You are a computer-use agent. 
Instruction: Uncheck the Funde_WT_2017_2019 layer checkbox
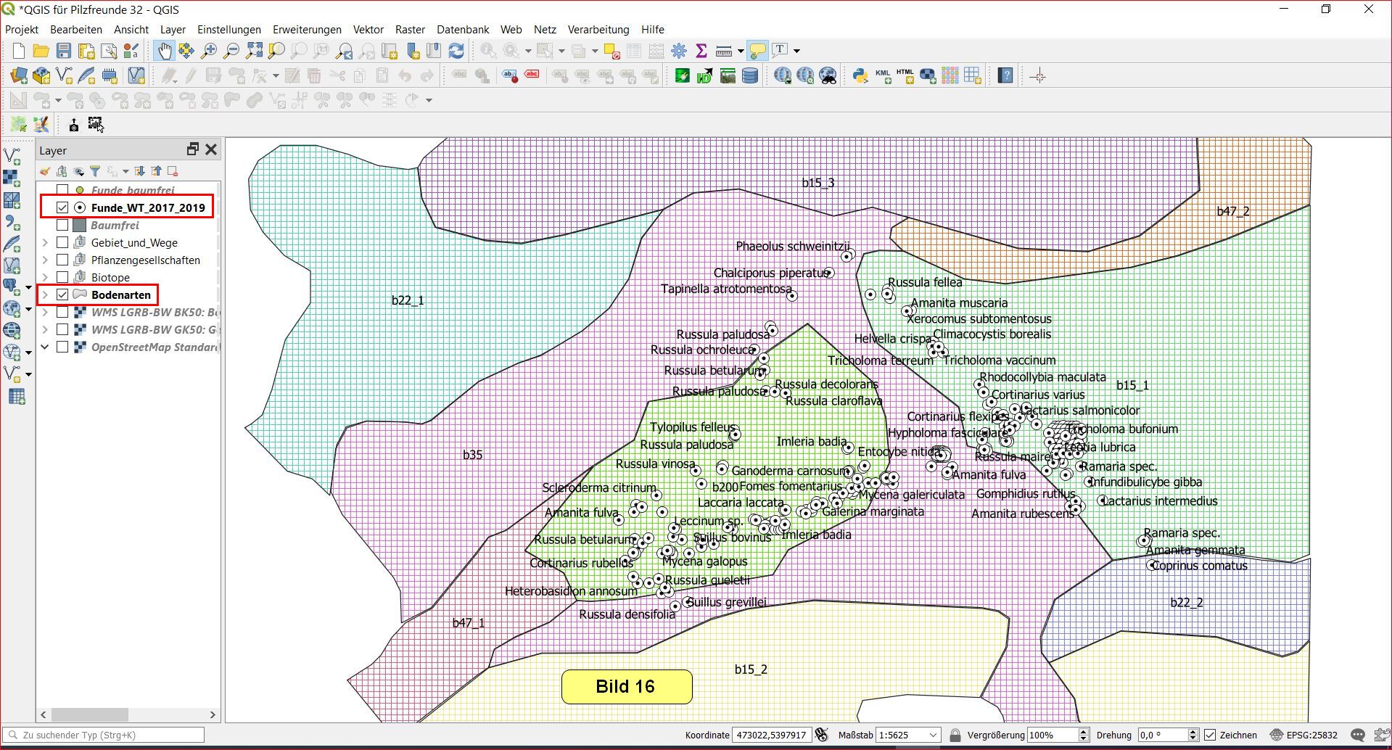pos(62,207)
